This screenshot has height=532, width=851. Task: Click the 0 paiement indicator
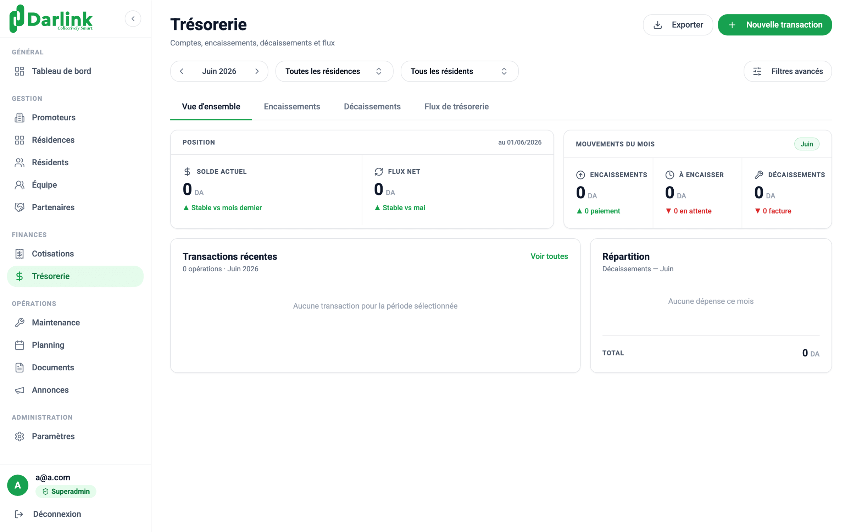598,211
